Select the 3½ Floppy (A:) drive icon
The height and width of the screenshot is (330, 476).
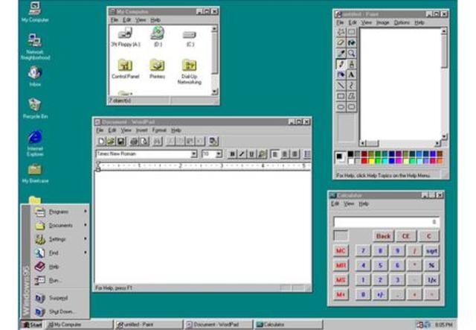tap(125, 37)
